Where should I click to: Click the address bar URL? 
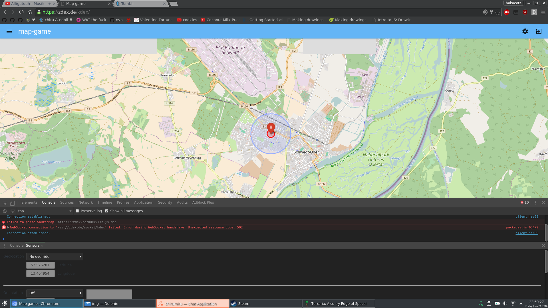66,12
